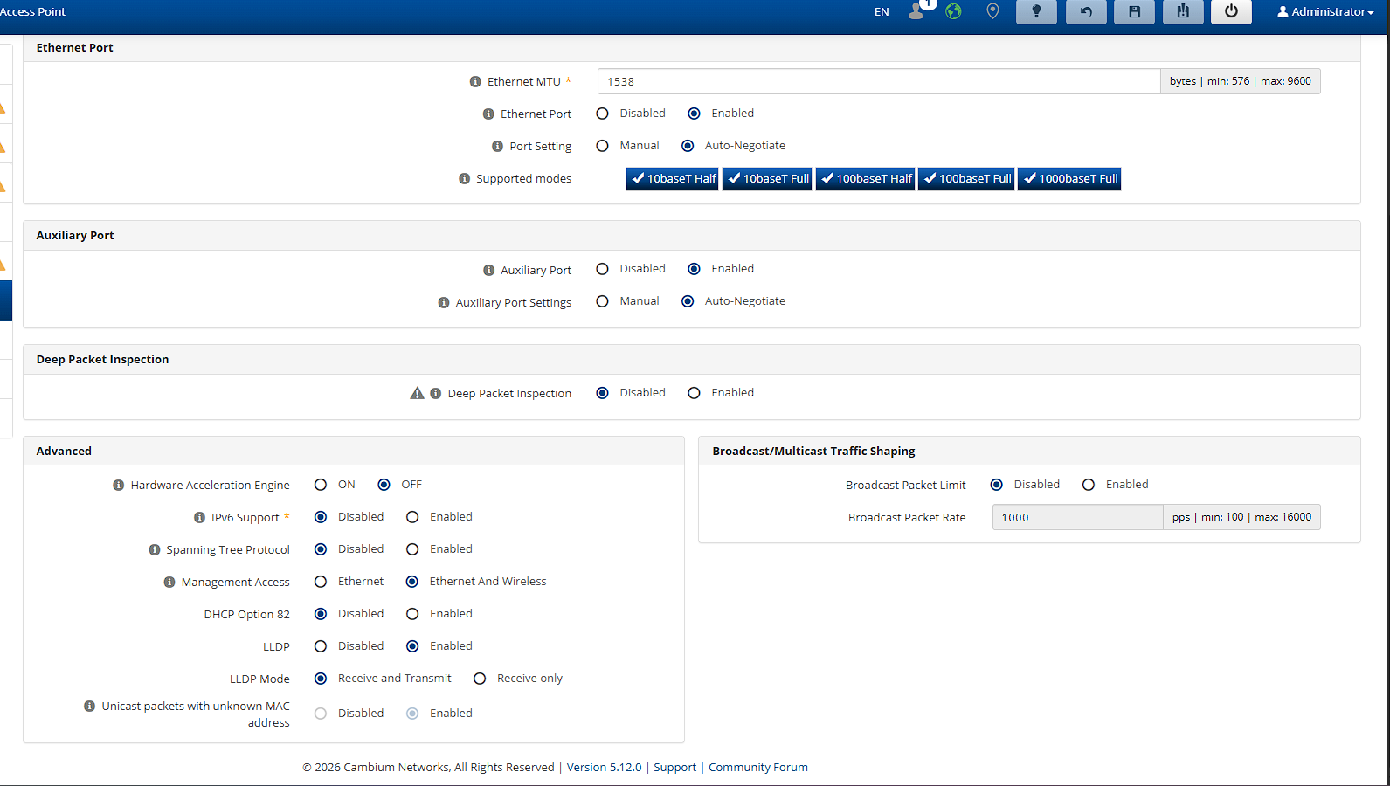
Task: Open the Community Forum link
Action: pyautogui.click(x=757, y=767)
